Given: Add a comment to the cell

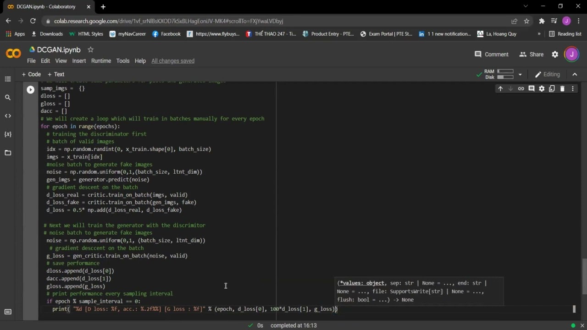Looking at the screenshot, I should coord(532,89).
